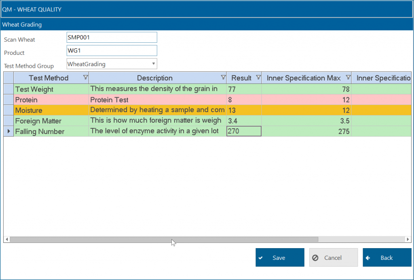Click the filter icon on Test Method column

(x=85, y=77)
